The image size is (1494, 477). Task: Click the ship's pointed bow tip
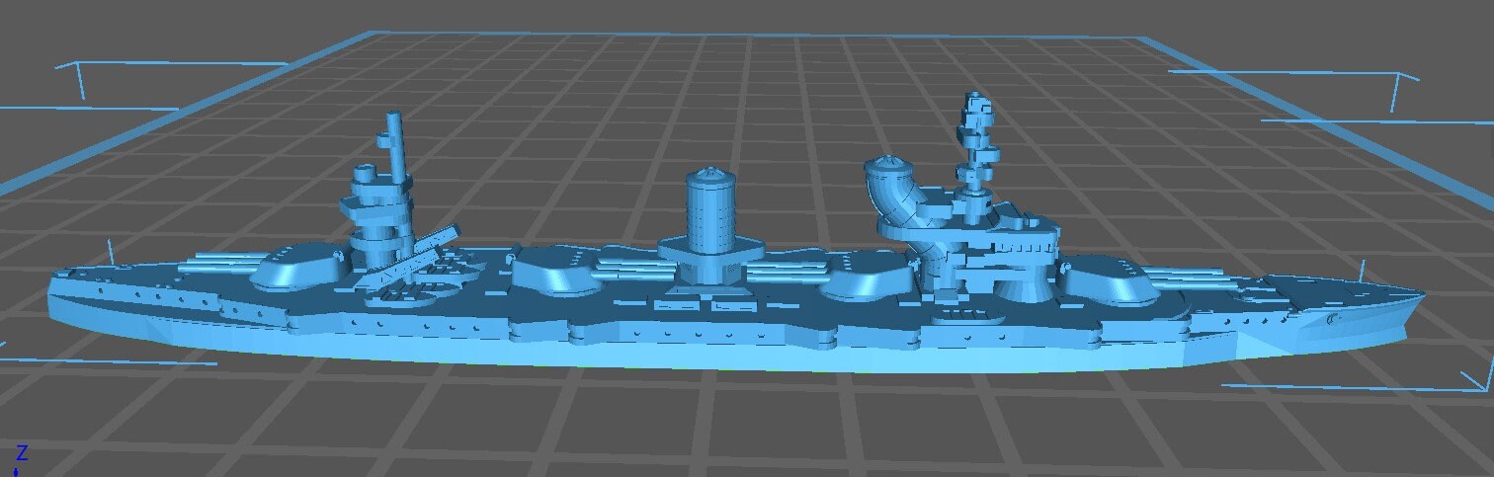point(1419,294)
